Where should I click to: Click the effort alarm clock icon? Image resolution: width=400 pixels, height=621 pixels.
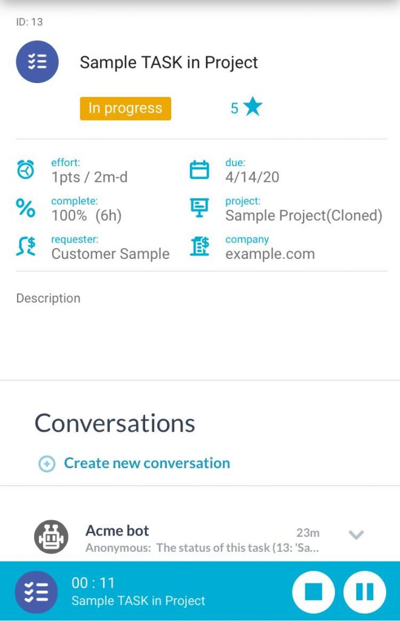pyautogui.click(x=25, y=170)
